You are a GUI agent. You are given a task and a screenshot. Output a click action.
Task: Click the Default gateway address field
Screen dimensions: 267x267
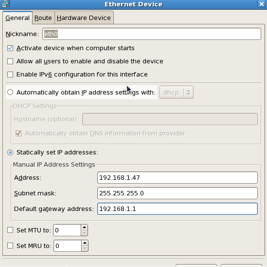click(x=178, y=209)
